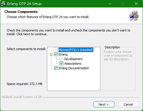
Task: Click the NSIS installer graphic in header
Action: click(134, 16)
